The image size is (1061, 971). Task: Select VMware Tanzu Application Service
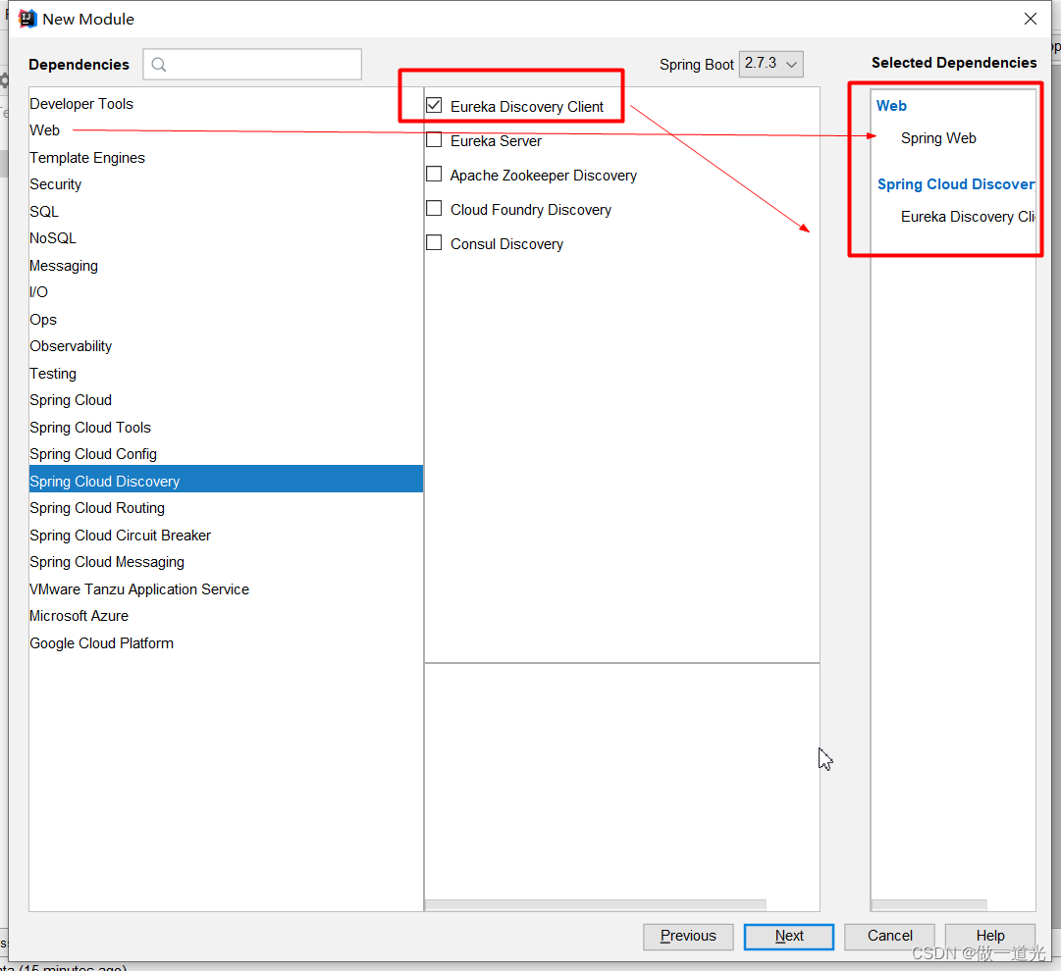[x=226, y=588]
